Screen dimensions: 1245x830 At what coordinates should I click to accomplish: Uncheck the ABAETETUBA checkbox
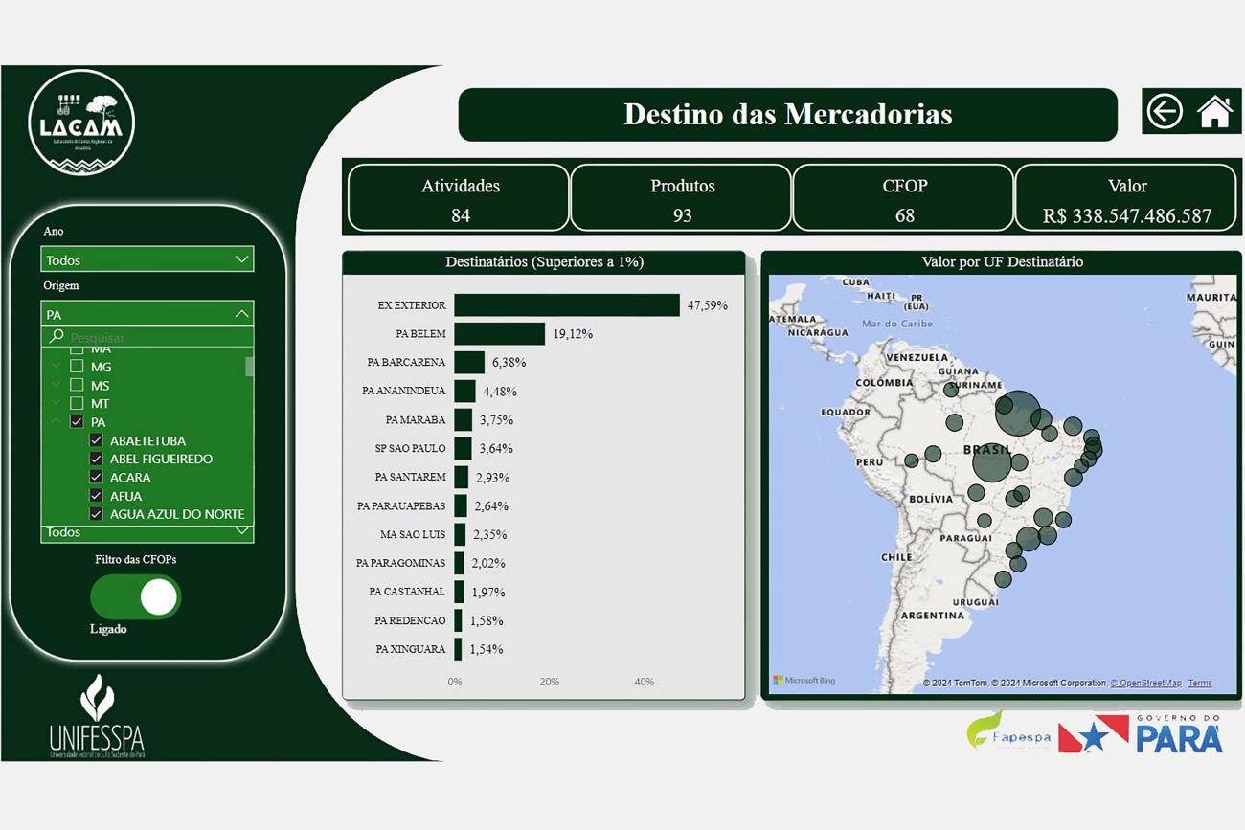pos(96,440)
